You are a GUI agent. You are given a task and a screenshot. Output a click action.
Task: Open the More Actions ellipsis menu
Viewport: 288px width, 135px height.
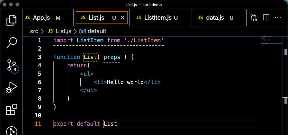tap(278, 18)
